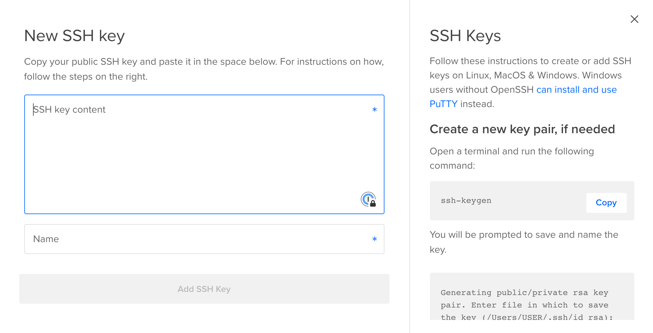Click the grey Add SSH Key bar
653x333 pixels.
204,289
